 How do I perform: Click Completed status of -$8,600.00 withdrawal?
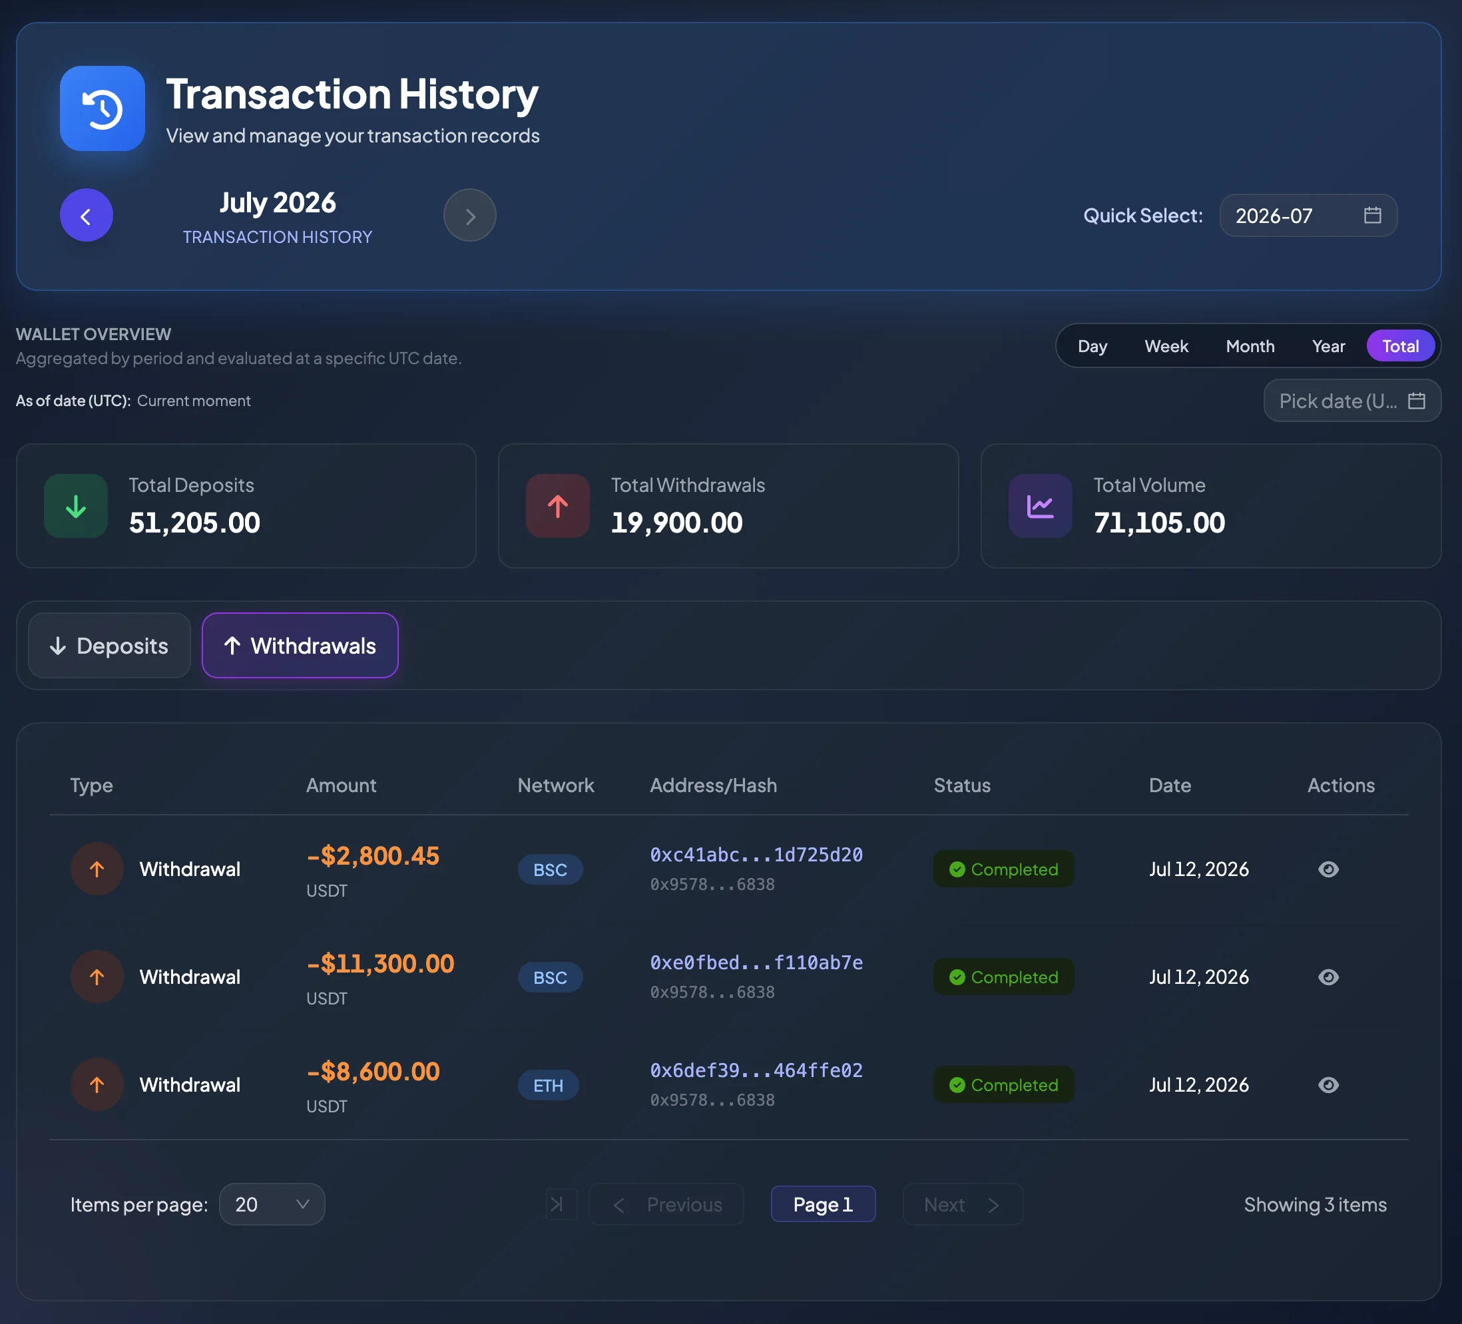point(1004,1086)
